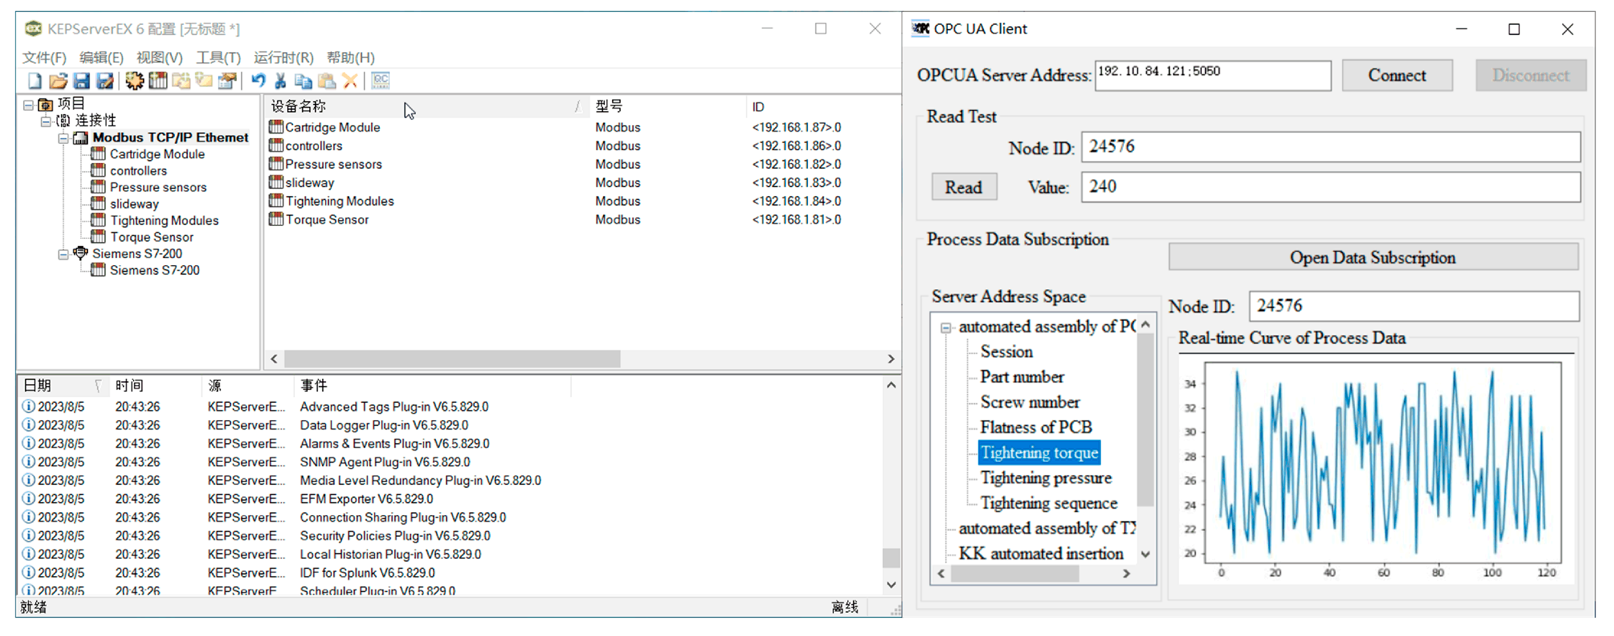Collapse automated assembly of PCB node
Screen dimensions: 1614x636
[x=946, y=328]
